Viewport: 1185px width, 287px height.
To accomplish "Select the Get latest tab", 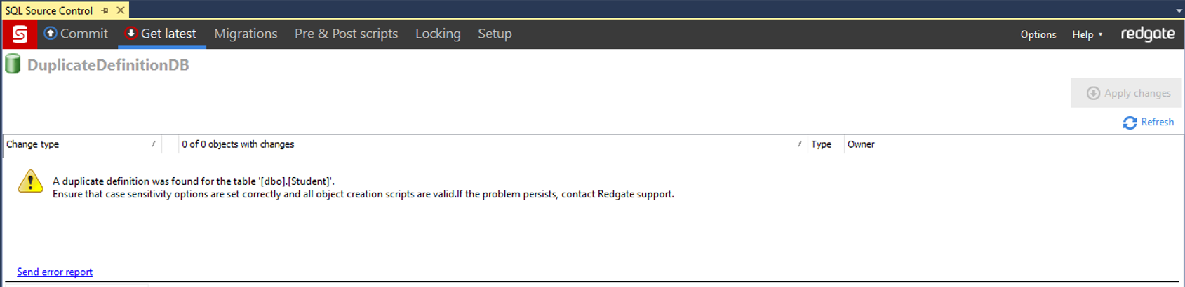I will coord(161,34).
